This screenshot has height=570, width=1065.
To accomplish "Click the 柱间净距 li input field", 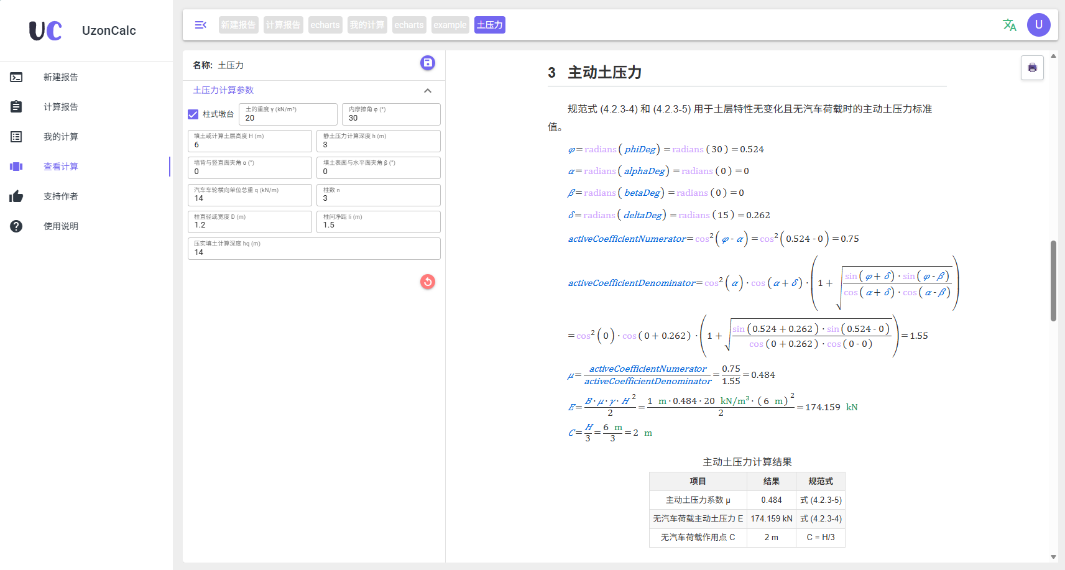I will pos(378,222).
